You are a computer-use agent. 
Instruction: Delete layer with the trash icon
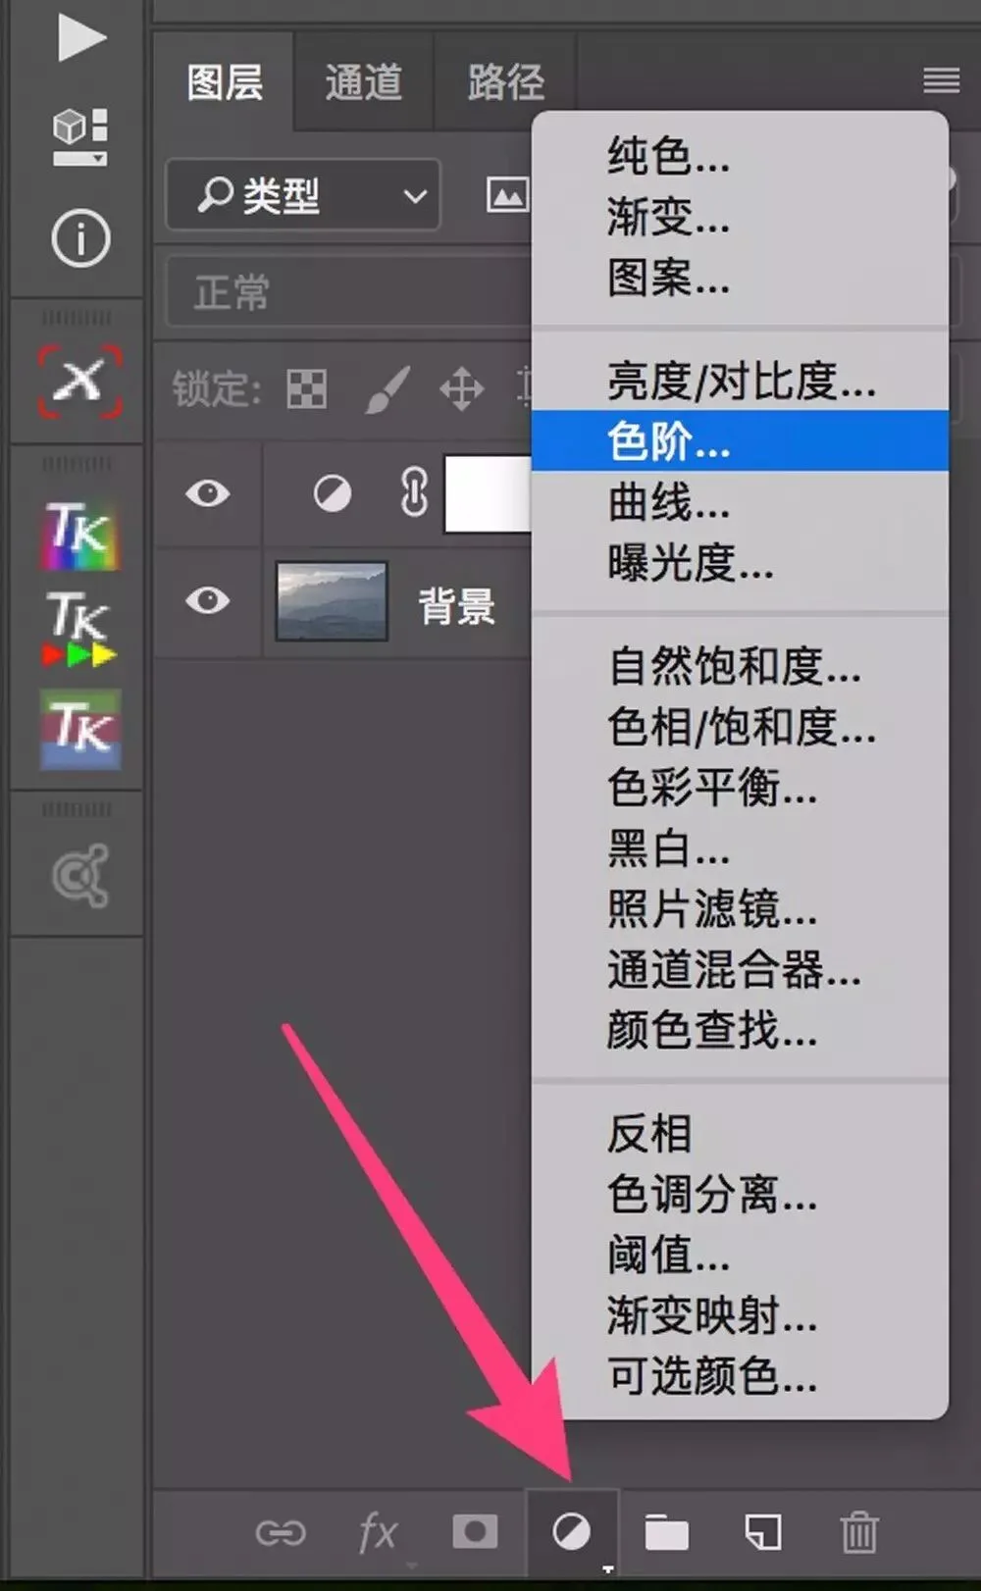pos(859,1532)
